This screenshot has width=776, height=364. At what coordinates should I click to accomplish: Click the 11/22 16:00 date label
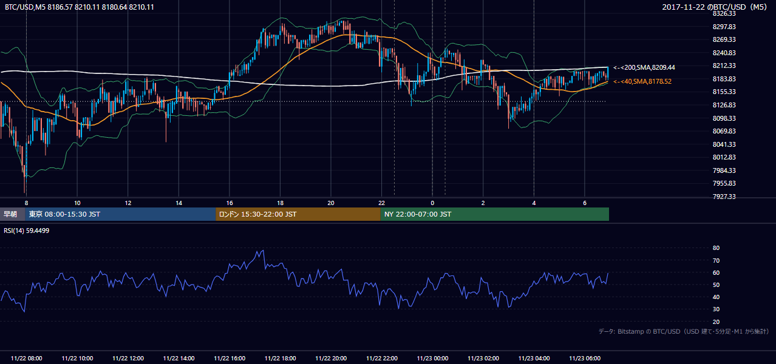pyautogui.click(x=229, y=359)
